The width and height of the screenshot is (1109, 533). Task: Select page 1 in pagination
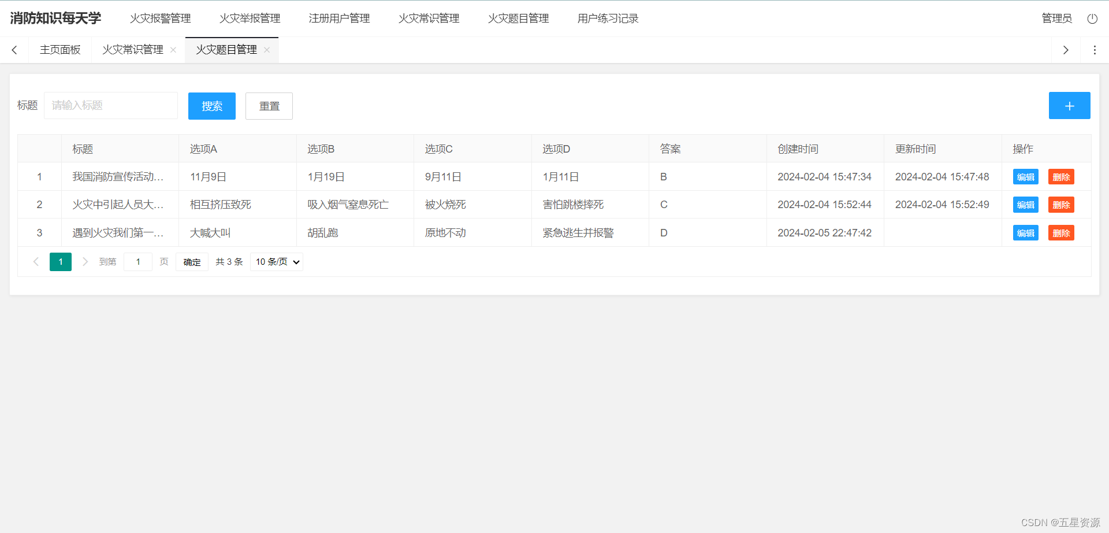(x=61, y=262)
